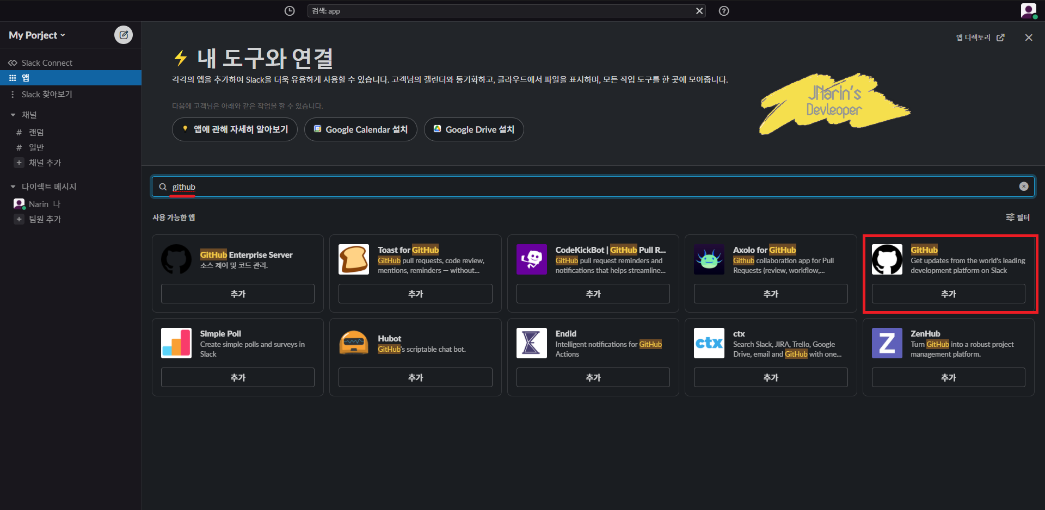The height and width of the screenshot is (510, 1045).
Task: Clear the github app search field
Action: coord(1024,186)
